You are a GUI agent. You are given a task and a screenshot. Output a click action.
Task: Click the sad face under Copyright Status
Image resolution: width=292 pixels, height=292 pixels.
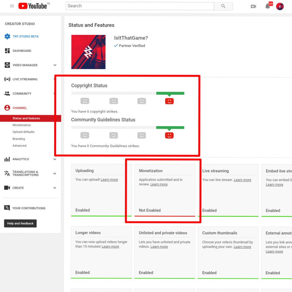(x=85, y=101)
